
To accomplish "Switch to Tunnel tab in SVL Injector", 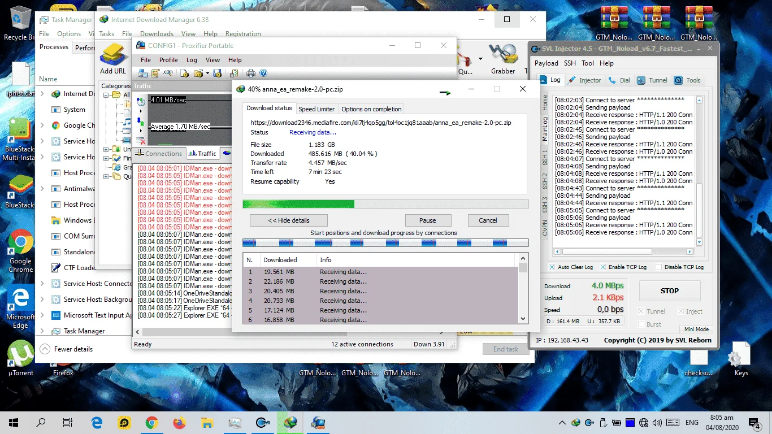I will click(653, 80).
